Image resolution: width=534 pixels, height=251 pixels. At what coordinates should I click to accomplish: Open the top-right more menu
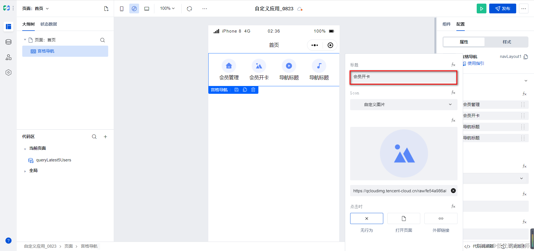tap(524, 9)
